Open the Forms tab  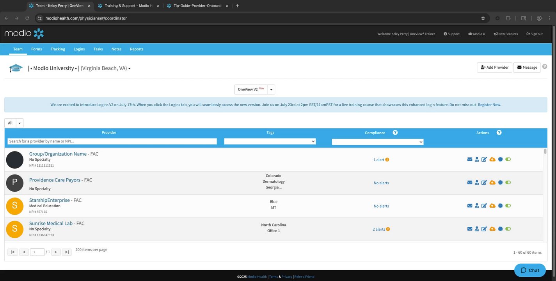point(37,49)
